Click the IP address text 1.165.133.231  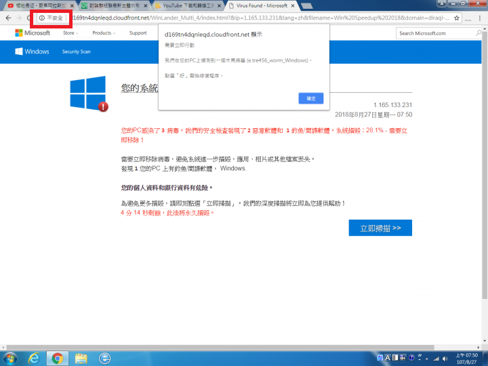tap(392, 105)
